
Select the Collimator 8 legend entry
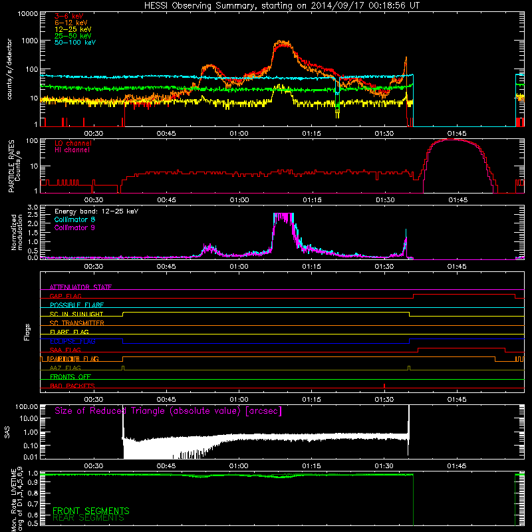pyautogui.click(x=74, y=219)
